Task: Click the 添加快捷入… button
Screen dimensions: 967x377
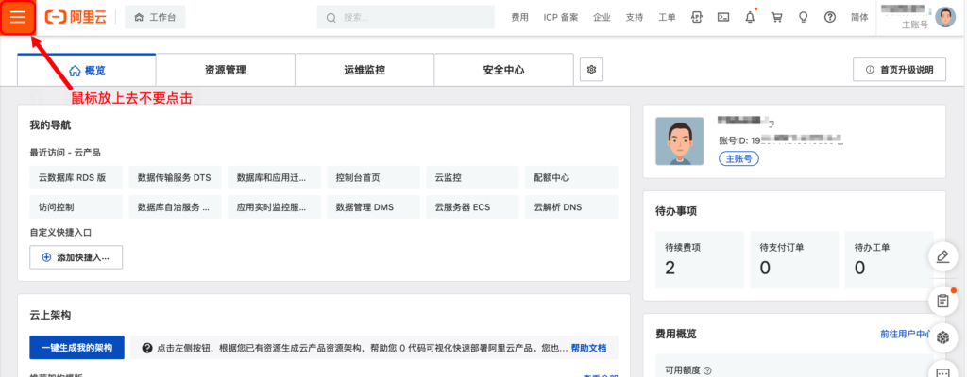Action: 76,257
